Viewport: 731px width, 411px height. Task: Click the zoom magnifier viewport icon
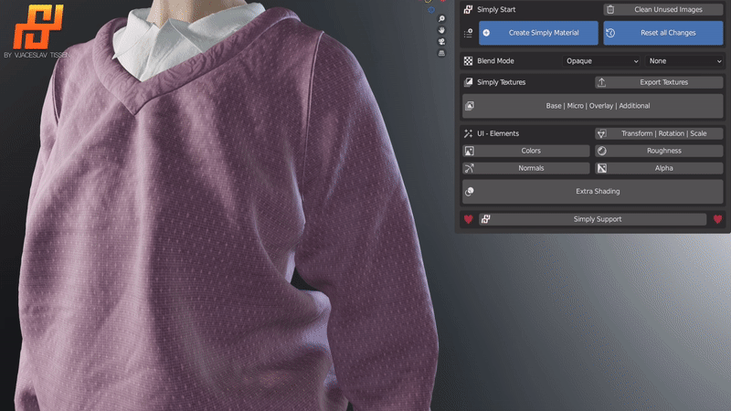pyautogui.click(x=442, y=17)
